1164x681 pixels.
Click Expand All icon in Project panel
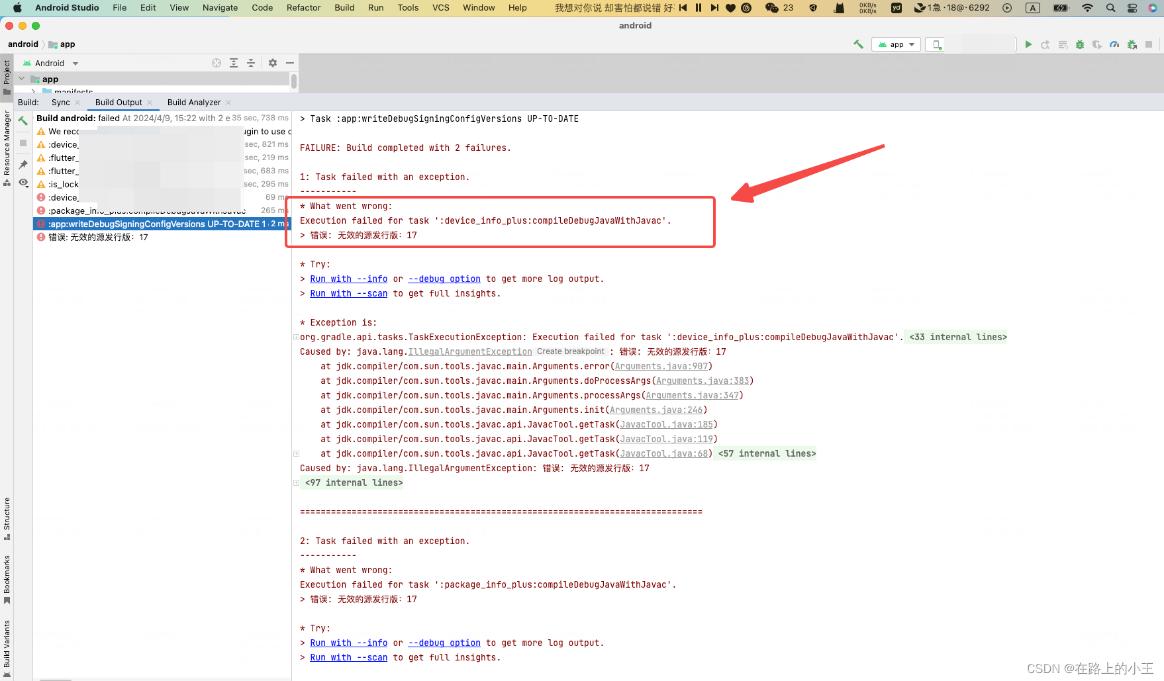(234, 63)
